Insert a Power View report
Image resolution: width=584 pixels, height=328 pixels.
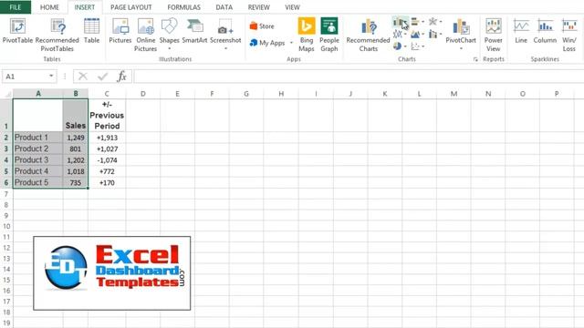pyautogui.click(x=493, y=35)
